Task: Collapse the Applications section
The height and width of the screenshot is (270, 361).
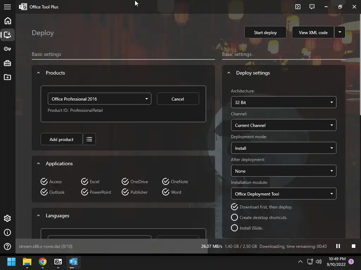Action: (x=38, y=163)
